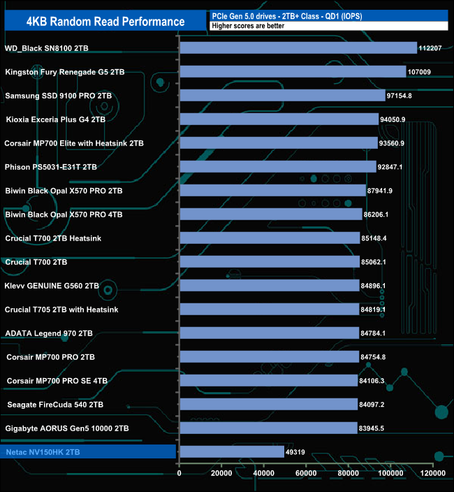Select Corsair MP700 Elite with Heatsink label
454x492 pixels.
tap(74, 143)
